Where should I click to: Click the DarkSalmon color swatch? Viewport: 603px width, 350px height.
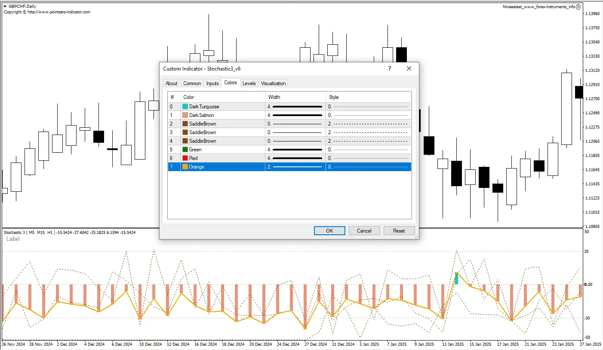click(x=185, y=115)
